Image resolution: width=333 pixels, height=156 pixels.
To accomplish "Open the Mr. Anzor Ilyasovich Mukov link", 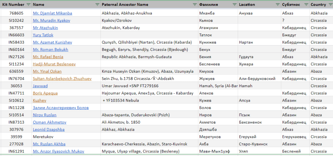I will 59,151.
